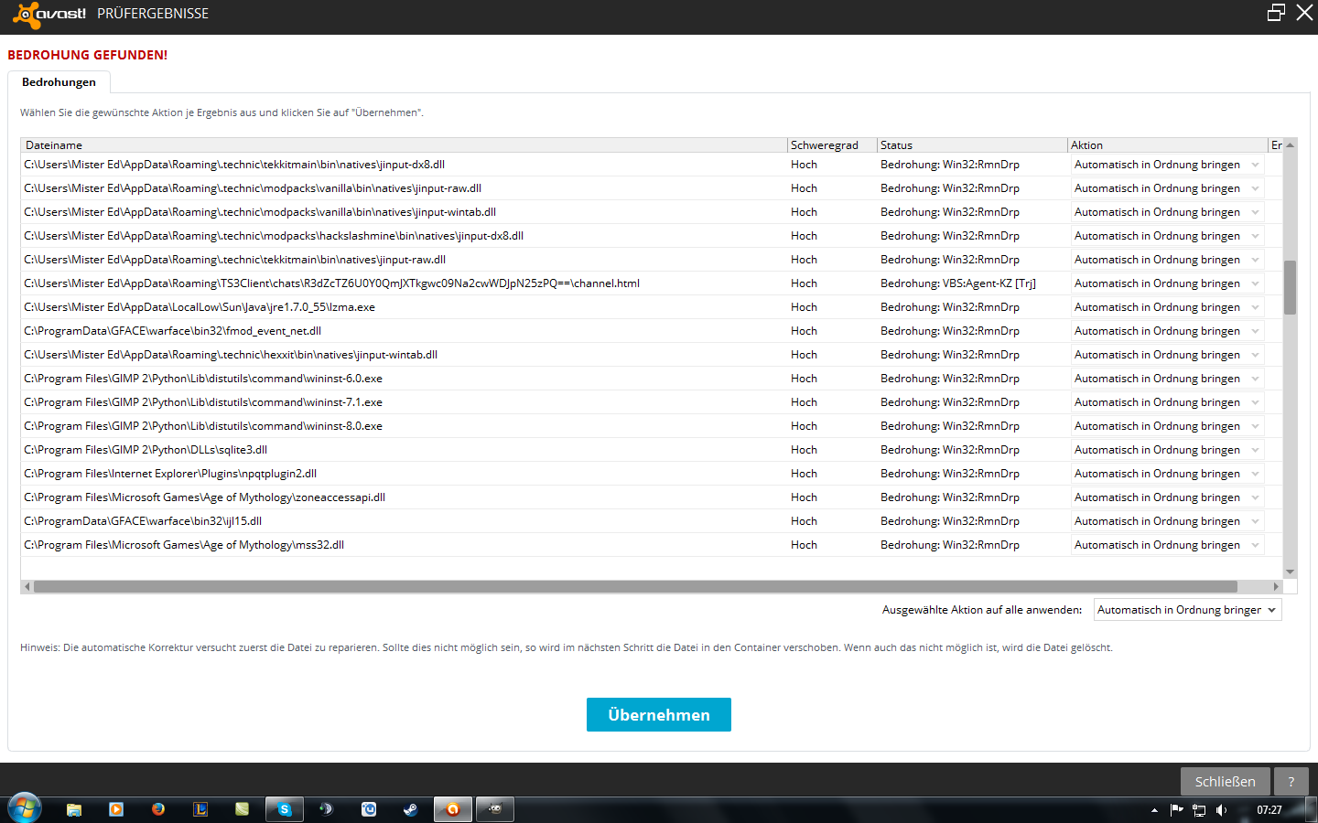Open action dropdown for hackslashmine jinput-dx8.dll
Image resolution: width=1318 pixels, height=823 pixels.
[1167, 236]
